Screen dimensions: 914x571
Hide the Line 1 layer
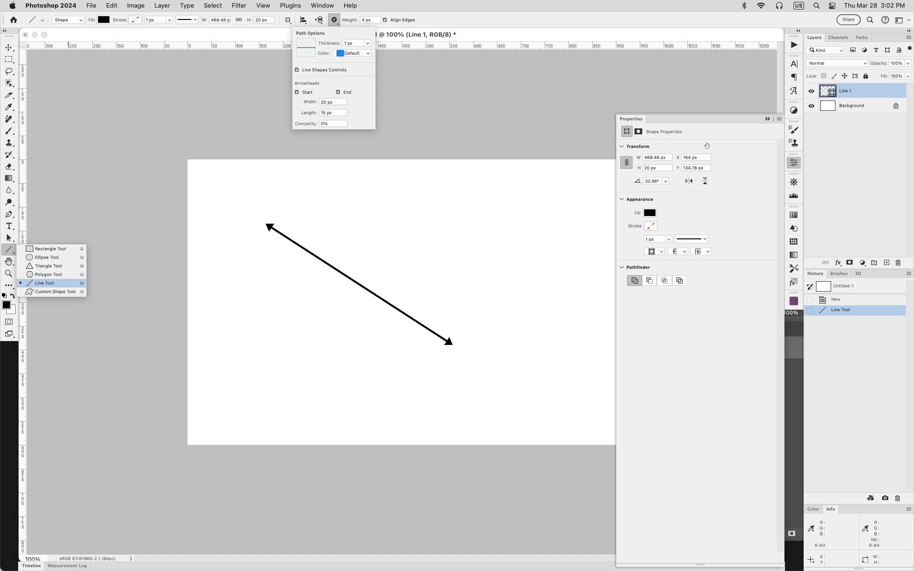click(x=811, y=91)
